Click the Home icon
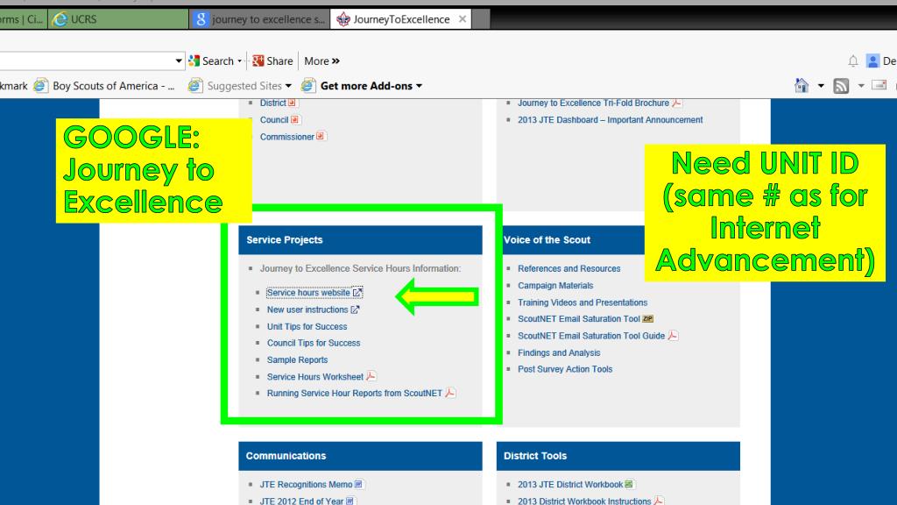 (802, 86)
